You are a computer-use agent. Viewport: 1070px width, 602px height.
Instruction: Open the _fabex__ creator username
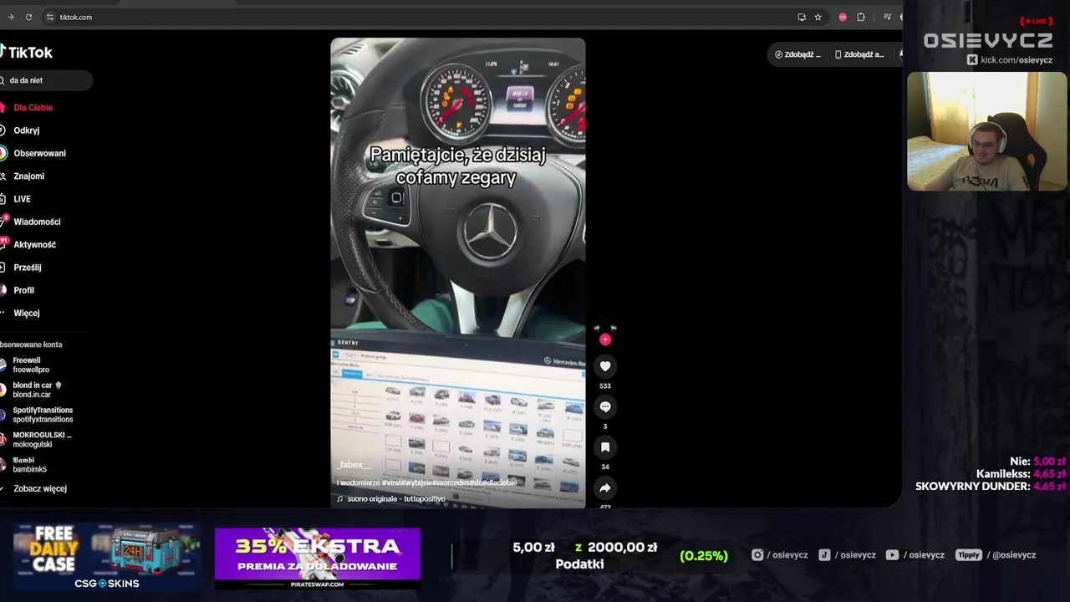click(354, 465)
